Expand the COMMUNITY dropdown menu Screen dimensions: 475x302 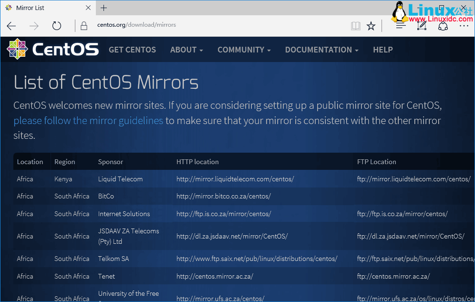[x=244, y=50]
